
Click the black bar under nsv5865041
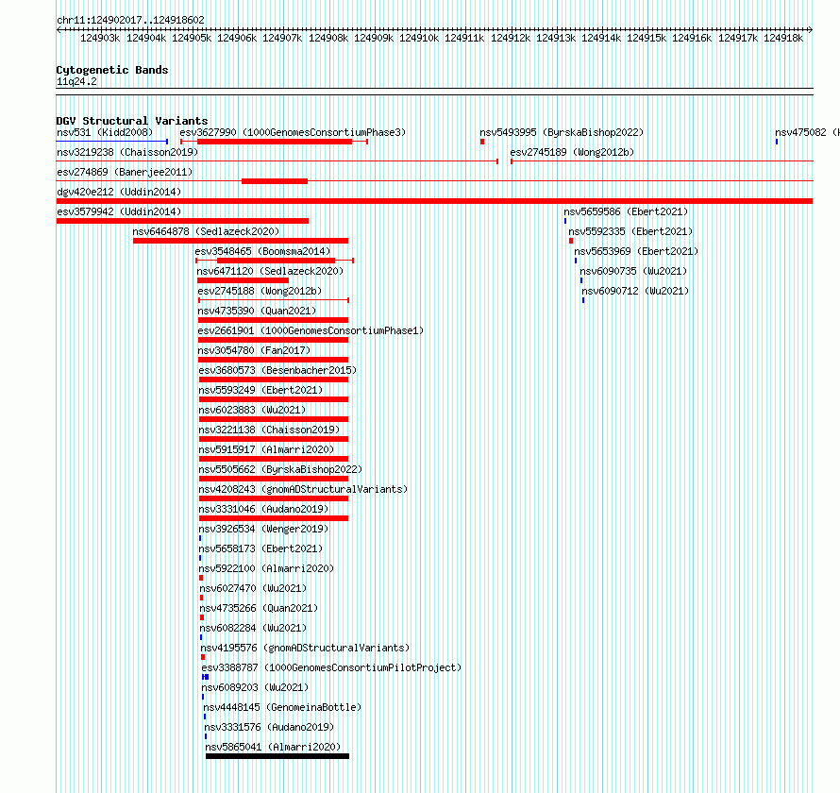(x=277, y=756)
